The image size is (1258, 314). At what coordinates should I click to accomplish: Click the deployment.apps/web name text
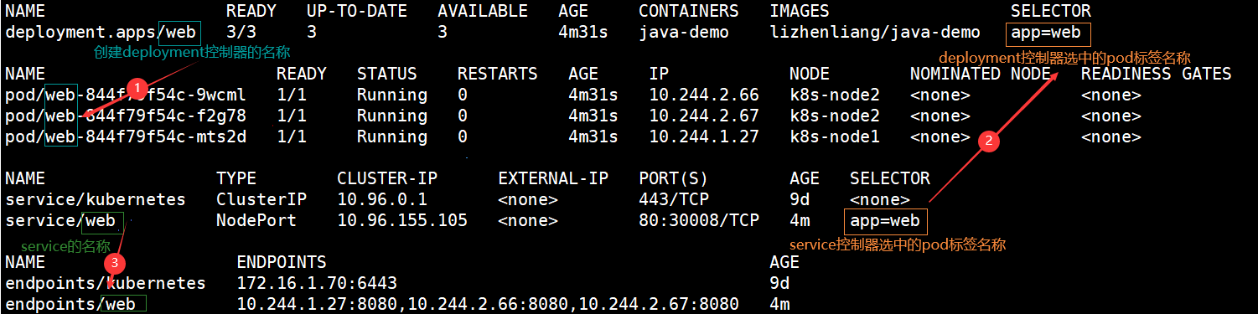pos(102,33)
